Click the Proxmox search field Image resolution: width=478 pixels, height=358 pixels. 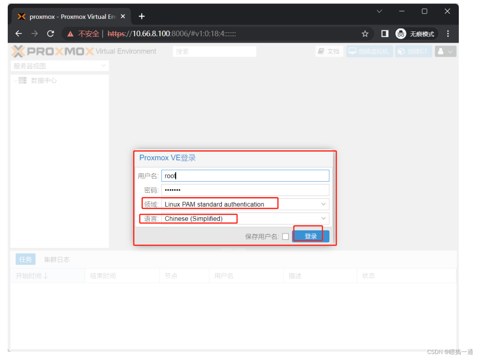pyautogui.click(x=214, y=51)
